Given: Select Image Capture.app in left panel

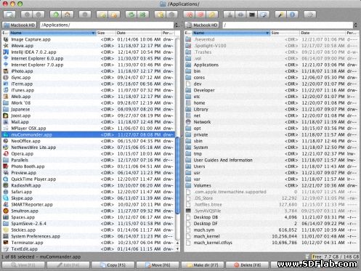Looking at the screenshot, I should coord(88,39).
